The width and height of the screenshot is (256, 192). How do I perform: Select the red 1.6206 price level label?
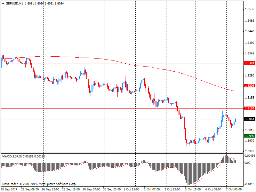click(250, 86)
